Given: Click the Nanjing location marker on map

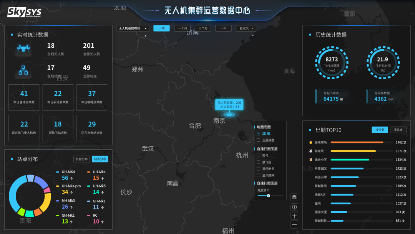Looking at the screenshot, I should (229, 114).
